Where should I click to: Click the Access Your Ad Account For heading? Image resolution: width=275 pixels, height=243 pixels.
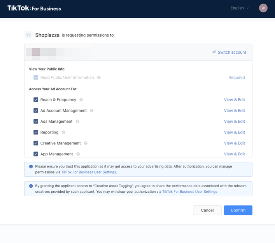pyautogui.click(x=53, y=89)
